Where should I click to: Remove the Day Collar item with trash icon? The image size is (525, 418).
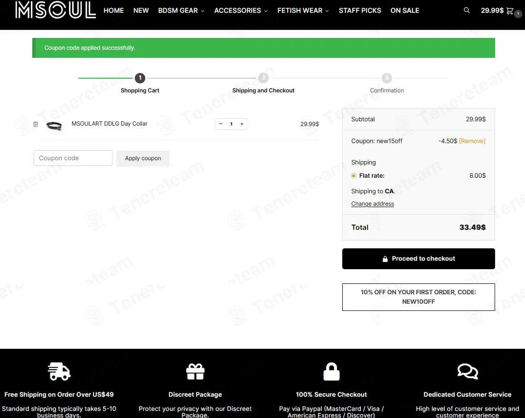(x=36, y=124)
